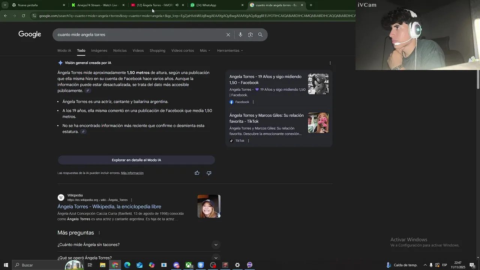This screenshot has width=480, height=270.
Task: Select the Modo IA search tab
Action: pyautogui.click(x=64, y=51)
